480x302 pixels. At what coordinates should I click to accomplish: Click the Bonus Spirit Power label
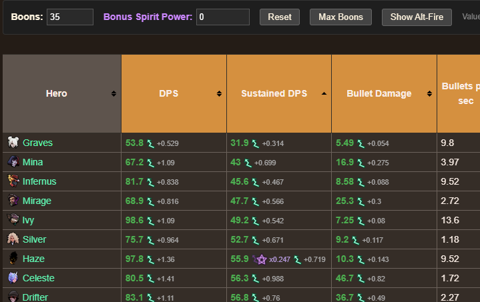(x=148, y=17)
